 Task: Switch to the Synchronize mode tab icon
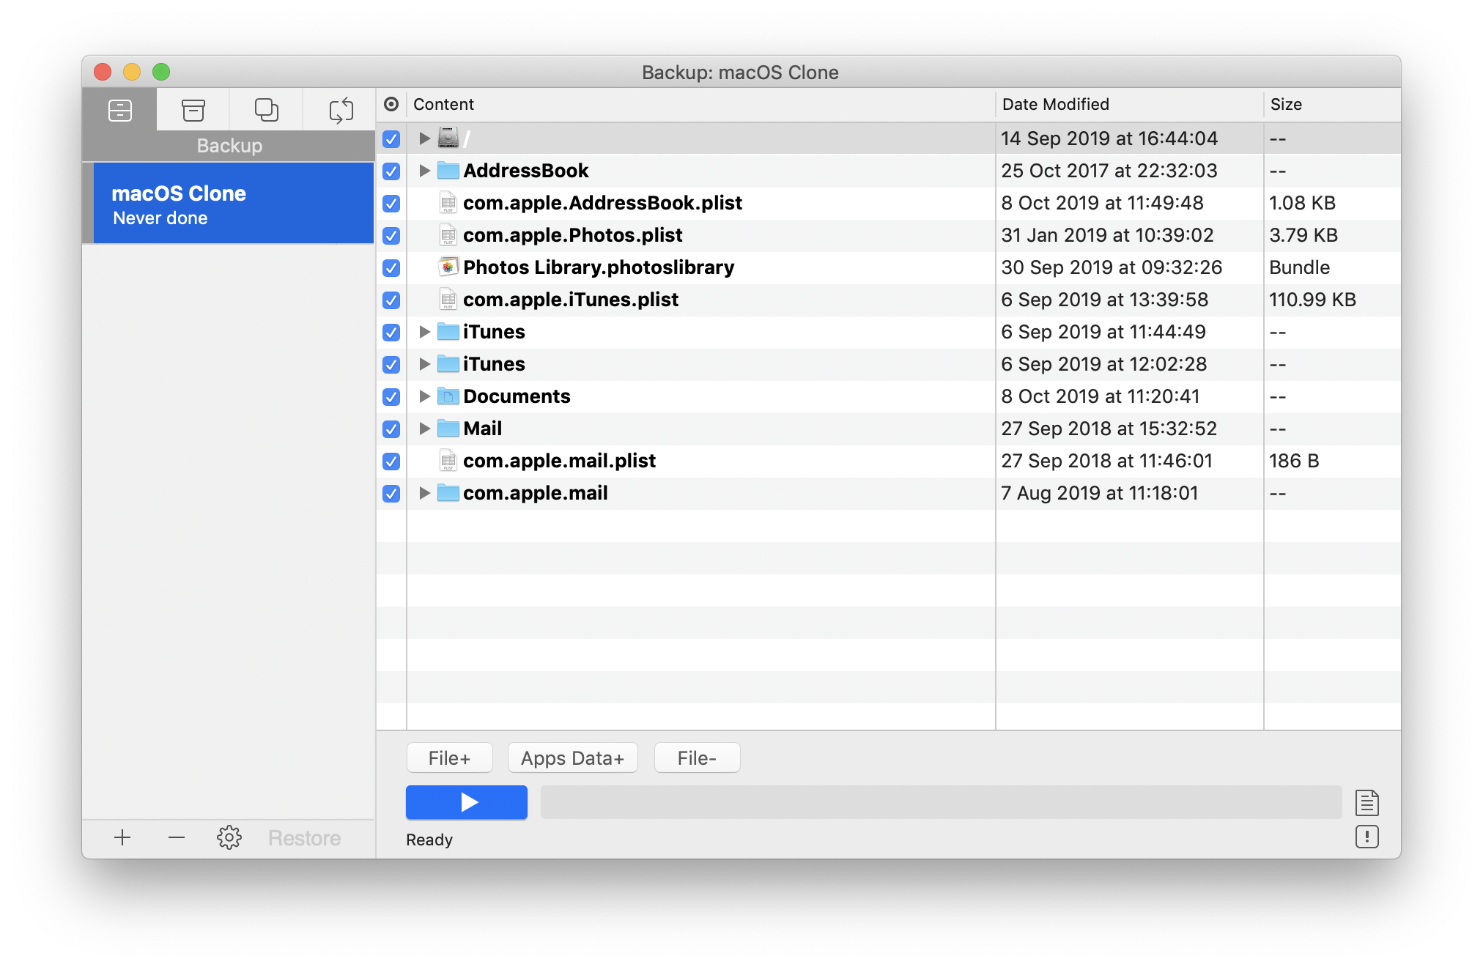click(341, 110)
